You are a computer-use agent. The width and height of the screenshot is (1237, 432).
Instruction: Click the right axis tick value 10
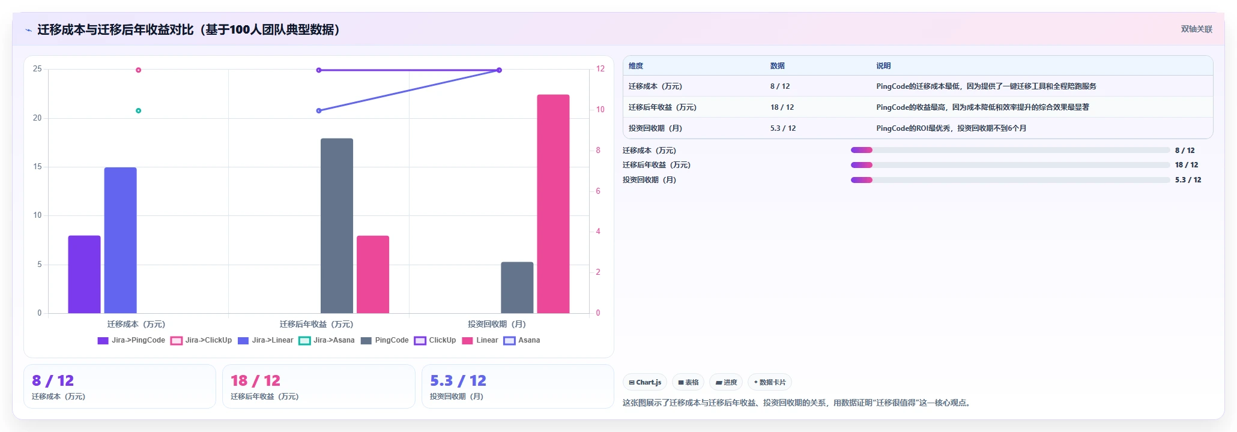(x=600, y=109)
